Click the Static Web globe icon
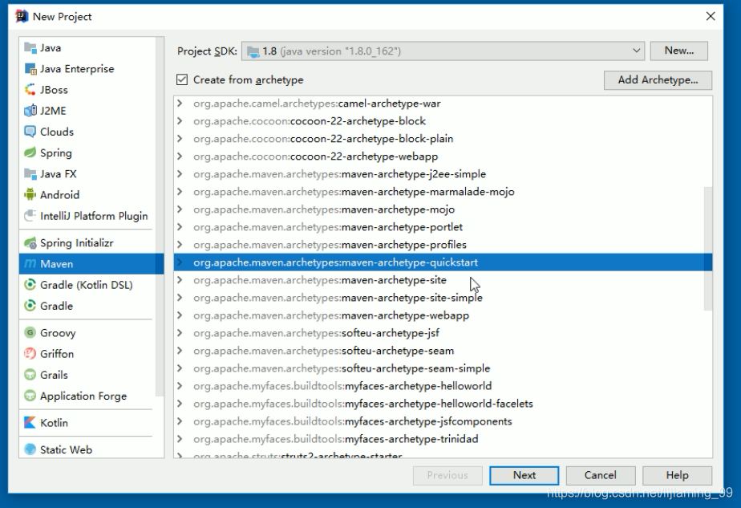741x508 pixels. pyautogui.click(x=30, y=449)
